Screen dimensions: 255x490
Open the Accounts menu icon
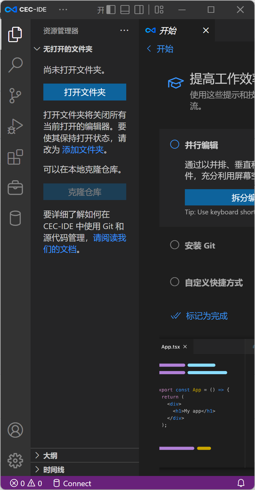point(15,430)
